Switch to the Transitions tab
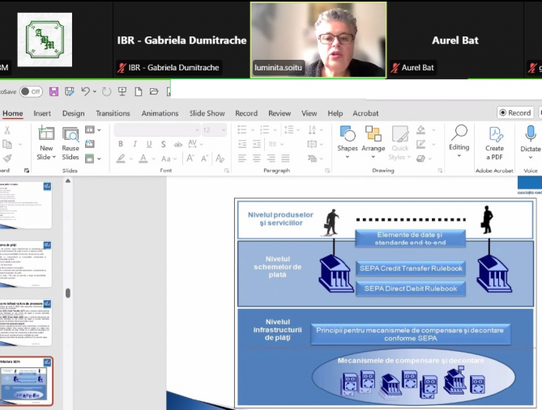 pos(113,113)
